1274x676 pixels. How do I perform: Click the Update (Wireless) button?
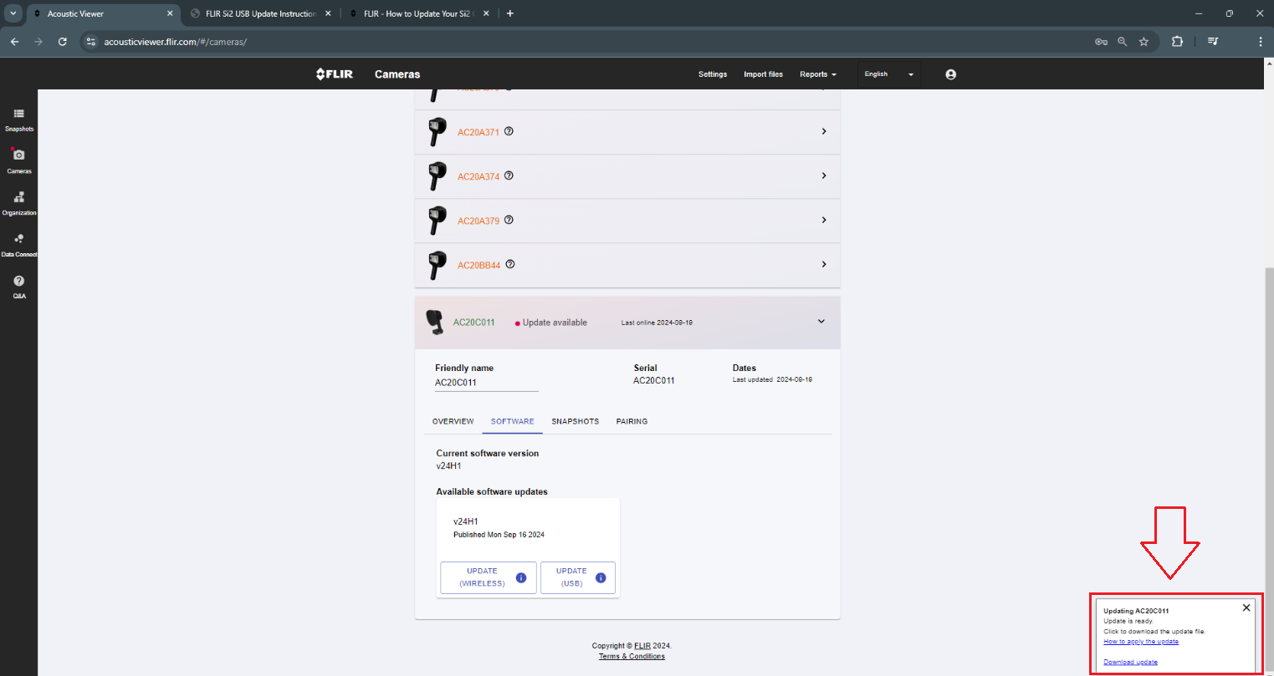(x=482, y=577)
